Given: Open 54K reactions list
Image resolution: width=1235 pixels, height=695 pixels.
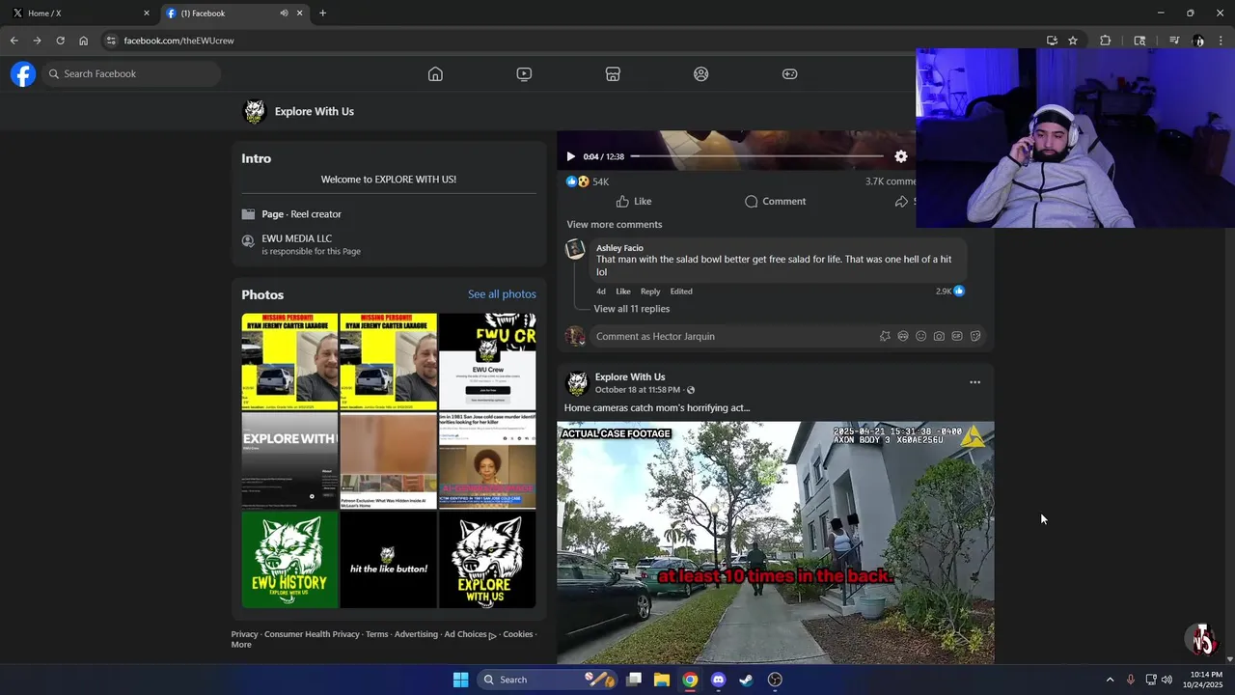Looking at the screenshot, I should pos(588,181).
